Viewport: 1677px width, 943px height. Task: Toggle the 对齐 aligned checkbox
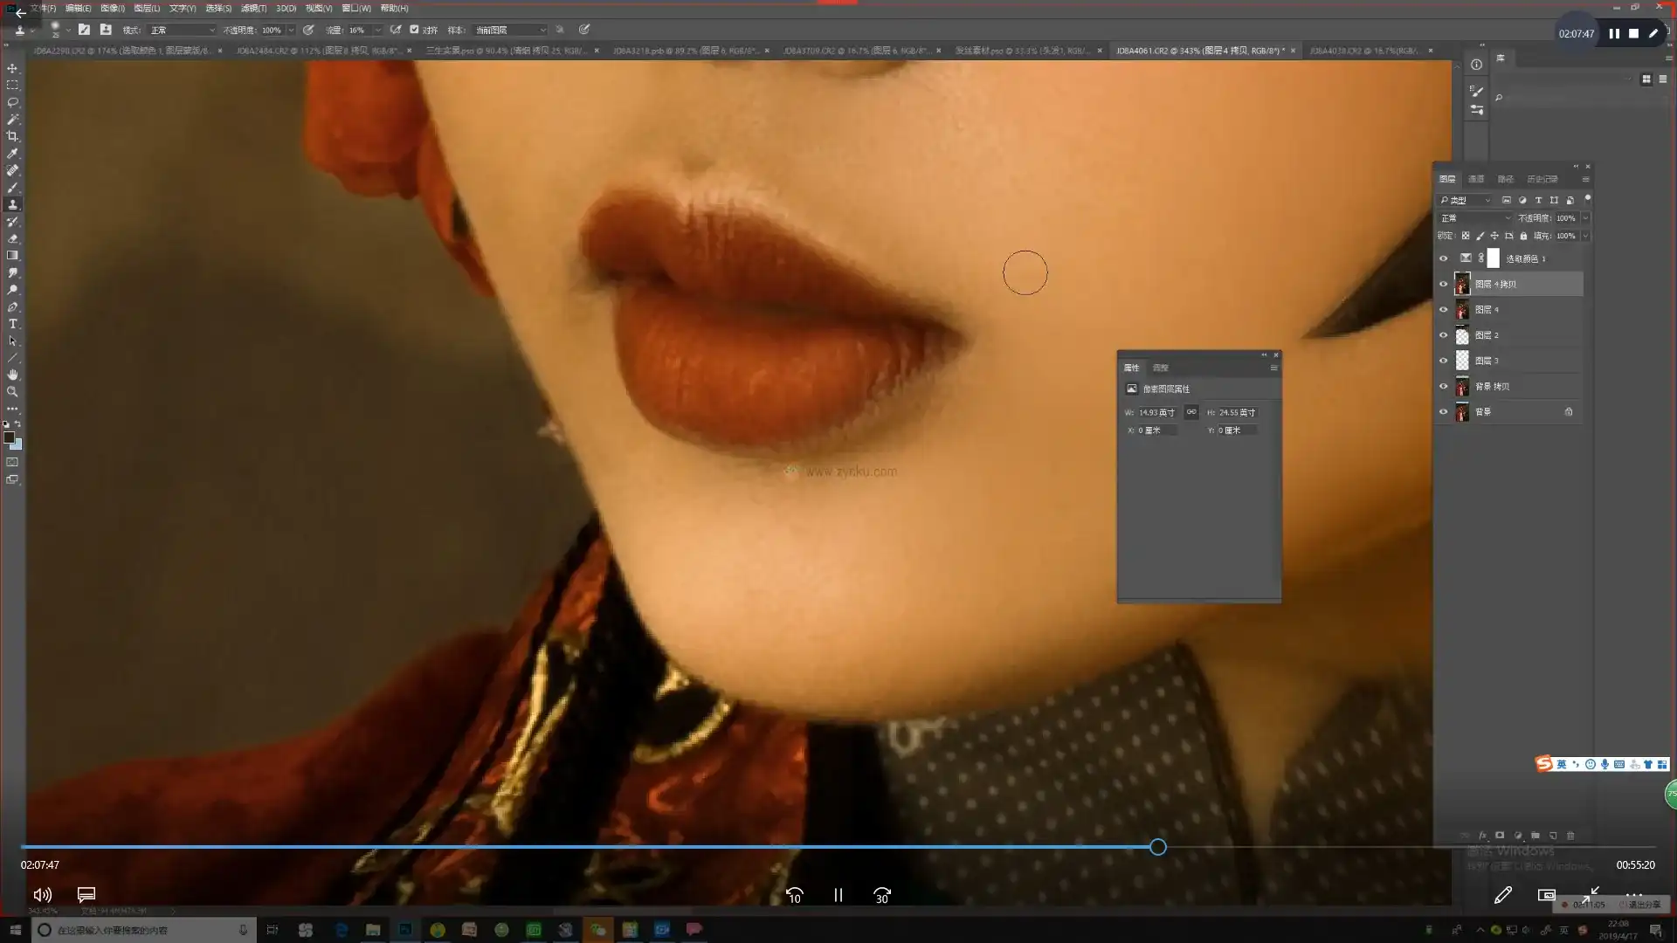(414, 30)
